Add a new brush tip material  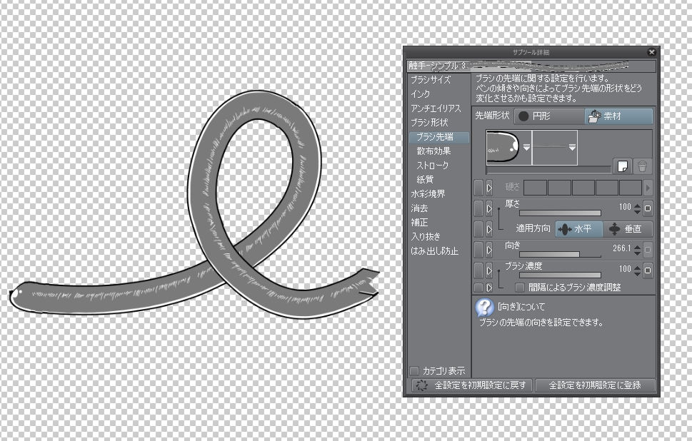click(x=623, y=167)
